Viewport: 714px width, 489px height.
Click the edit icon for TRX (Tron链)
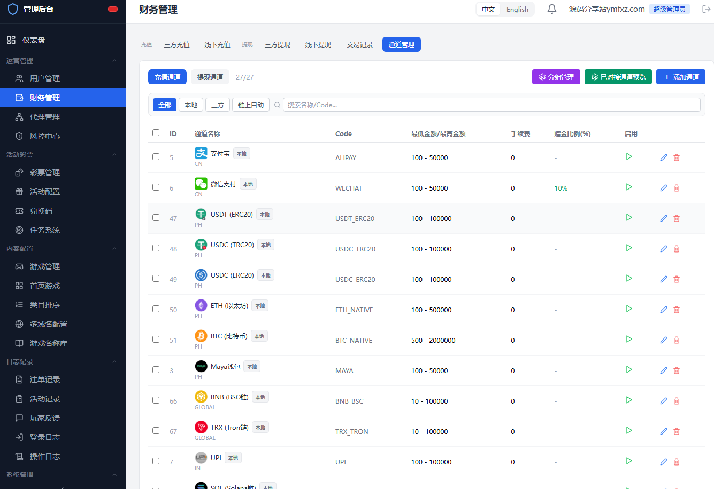(664, 431)
